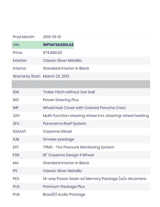This screenshot has height=207, width=160.
Task: Select Wheel Hub Cover with Colored Porsche Crest
Action: [84, 108]
